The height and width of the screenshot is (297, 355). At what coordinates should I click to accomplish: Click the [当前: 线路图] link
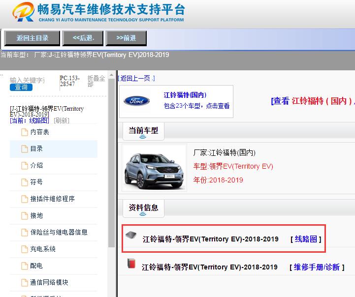tap(30, 120)
